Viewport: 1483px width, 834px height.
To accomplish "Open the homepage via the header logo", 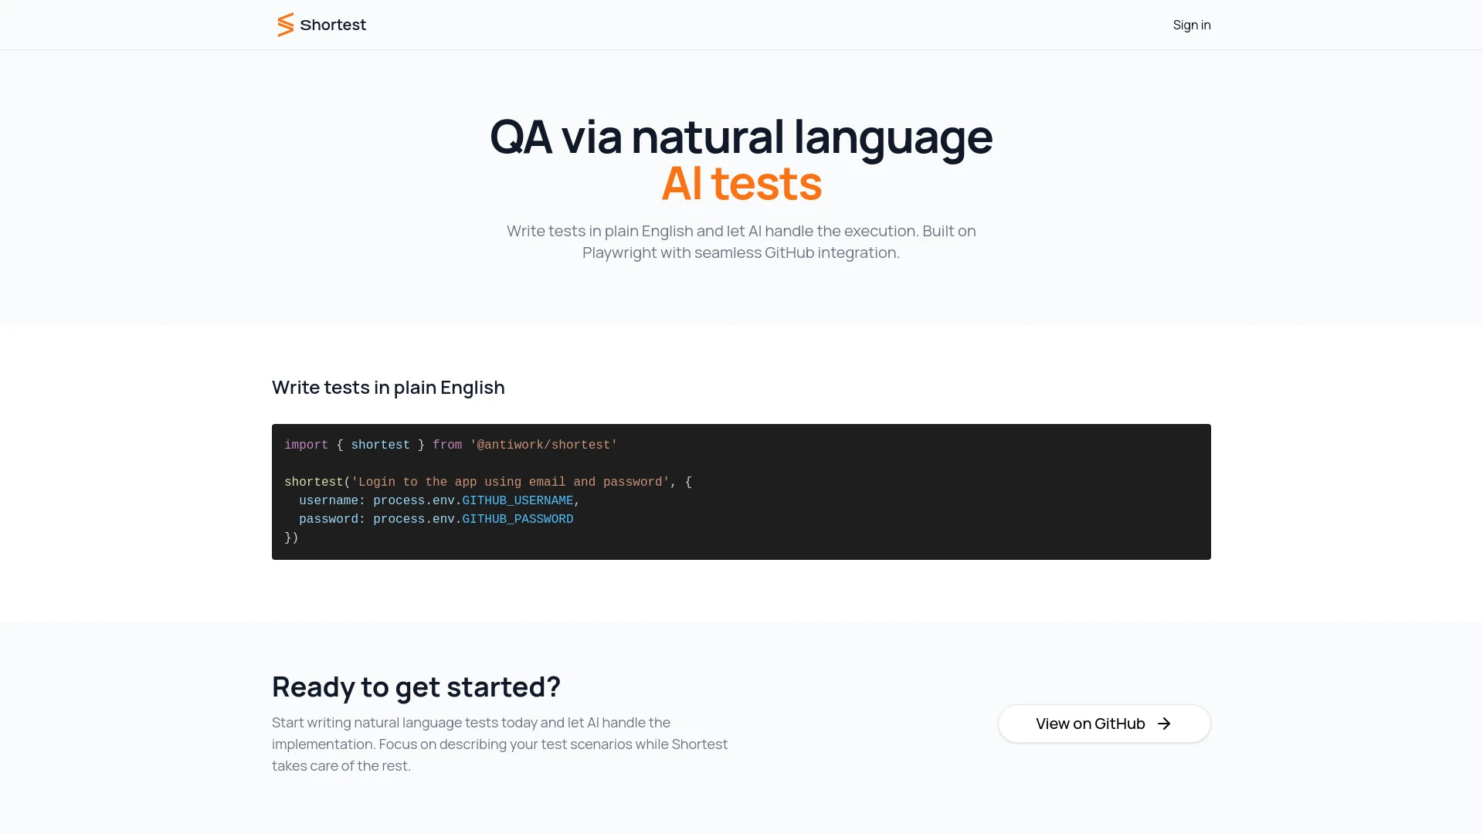I will (x=321, y=25).
